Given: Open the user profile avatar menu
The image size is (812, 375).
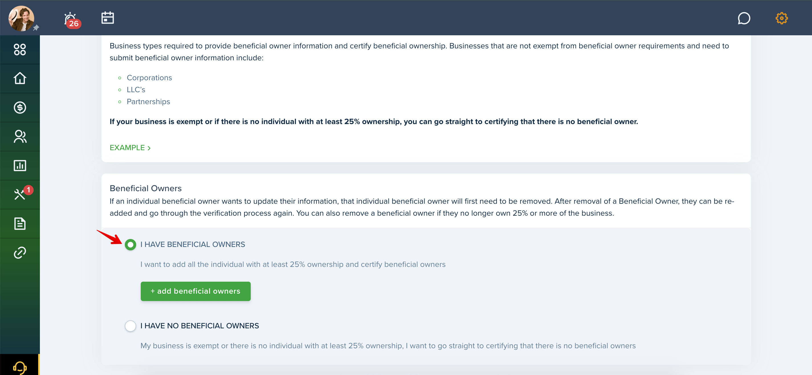Looking at the screenshot, I should 21,18.
